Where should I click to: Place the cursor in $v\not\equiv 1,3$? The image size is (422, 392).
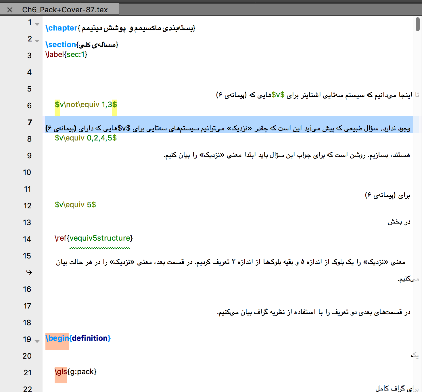tap(86, 104)
